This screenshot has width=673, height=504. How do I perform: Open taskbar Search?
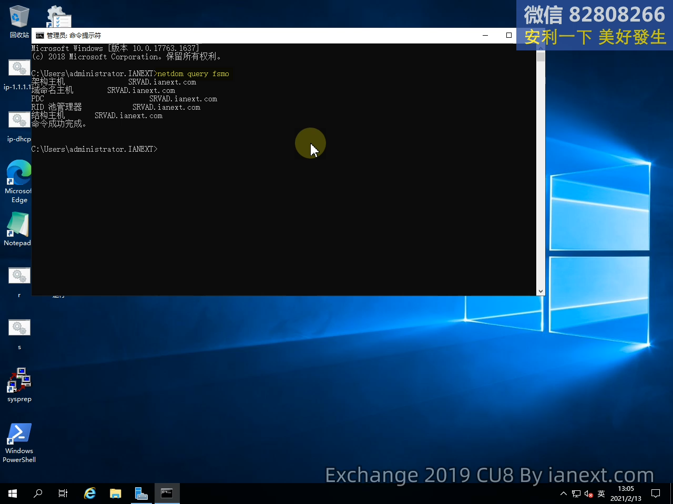(x=38, y=493)
